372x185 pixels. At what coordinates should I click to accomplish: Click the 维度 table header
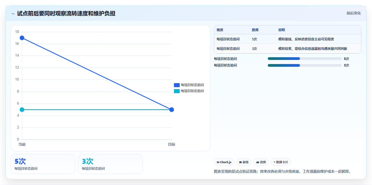(x=220, y=30)
